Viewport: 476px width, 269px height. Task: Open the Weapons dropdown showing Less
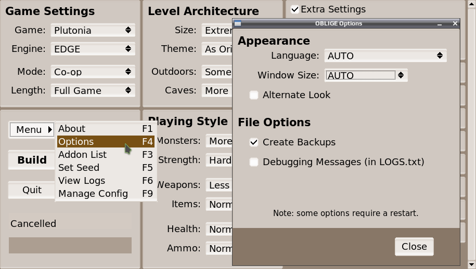(219, 185)
